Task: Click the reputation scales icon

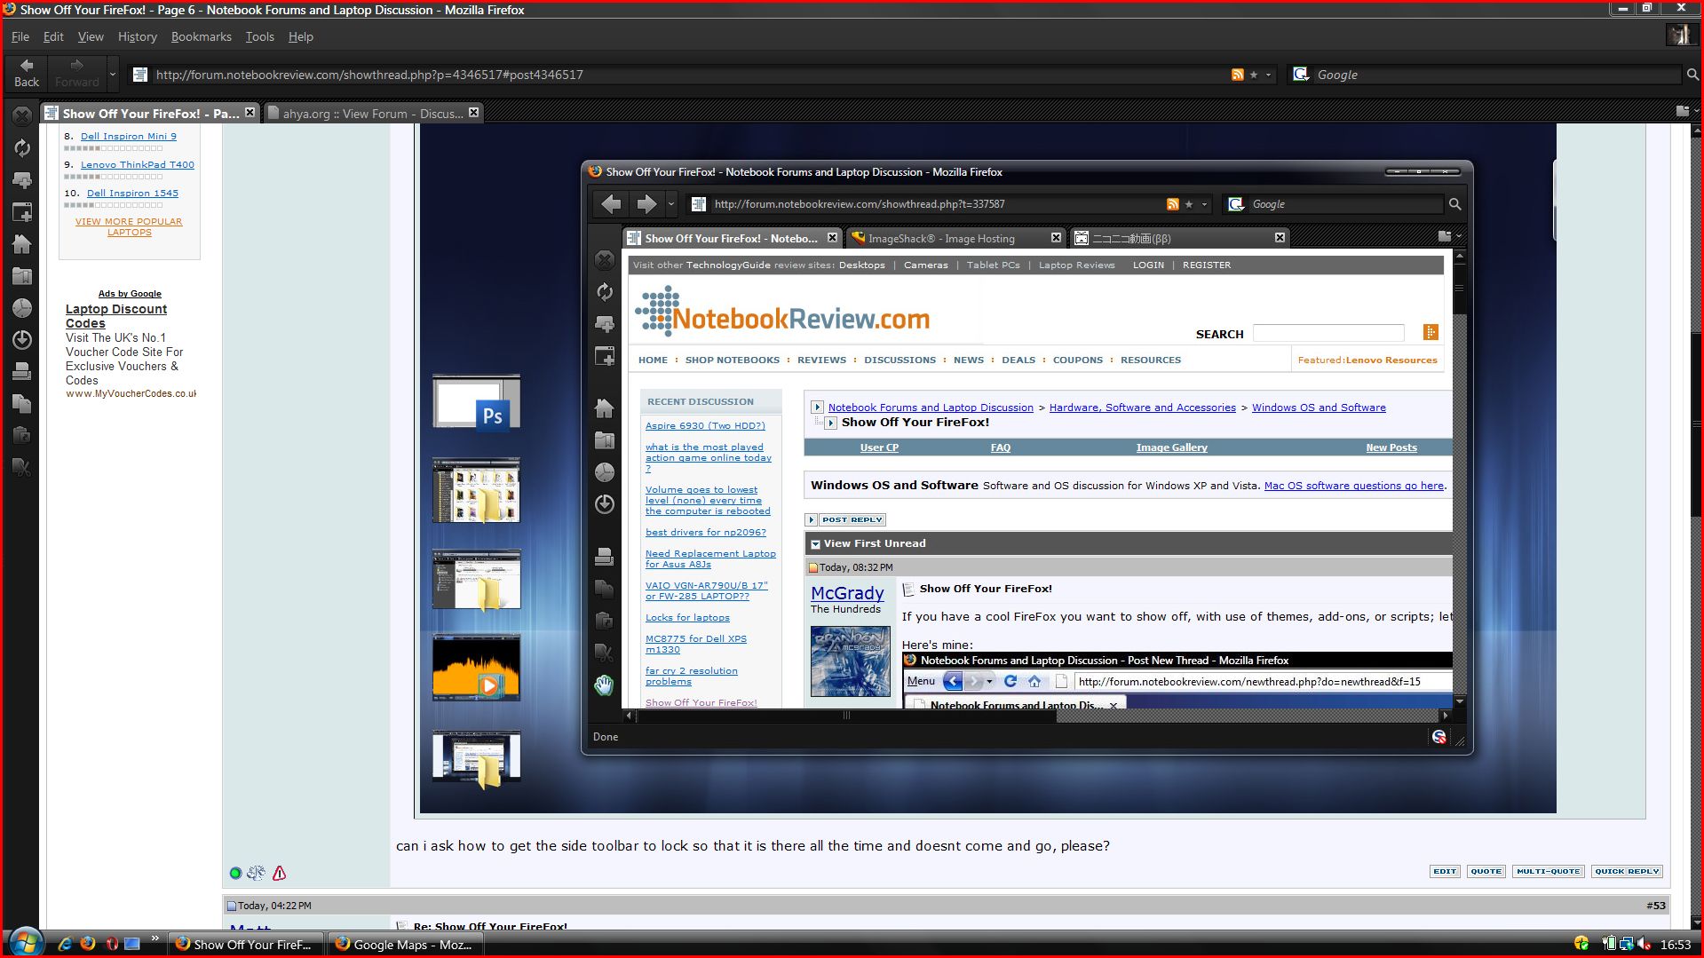Action: (x=256, y=873)
